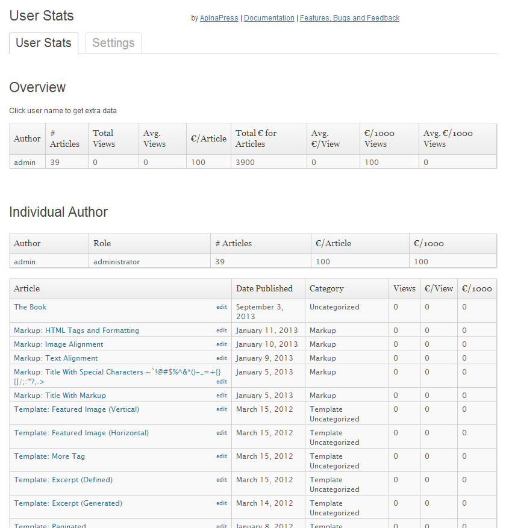Edit the 'Template: Excerpt (Defined)' article
The width and height of the screenshot is (506, 528).
pyautogui.click(x=222, y=480)
